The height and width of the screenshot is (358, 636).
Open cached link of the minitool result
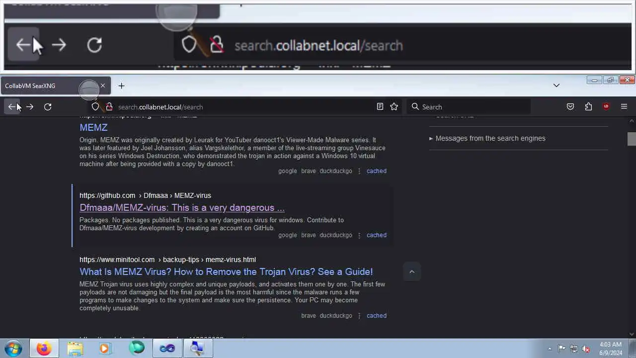tap(376, 316)
